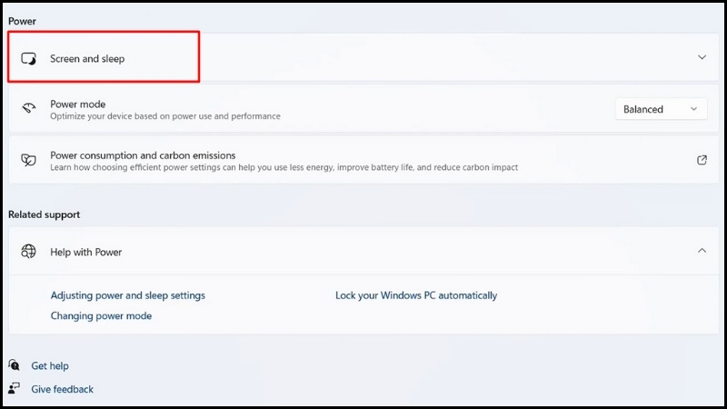
Task: Click the Give feedback person icon
Action: click(14, 388)
